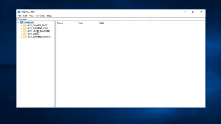Open the File menu
Image resolution: width=221 pixels, height=124 pixels.
tap(19, 16)
